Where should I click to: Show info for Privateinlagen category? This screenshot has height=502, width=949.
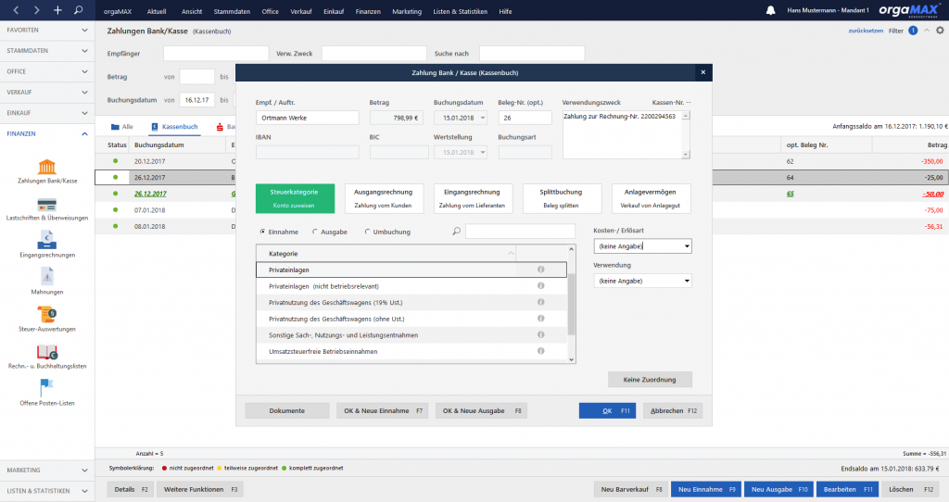click(x=541, y=270)
